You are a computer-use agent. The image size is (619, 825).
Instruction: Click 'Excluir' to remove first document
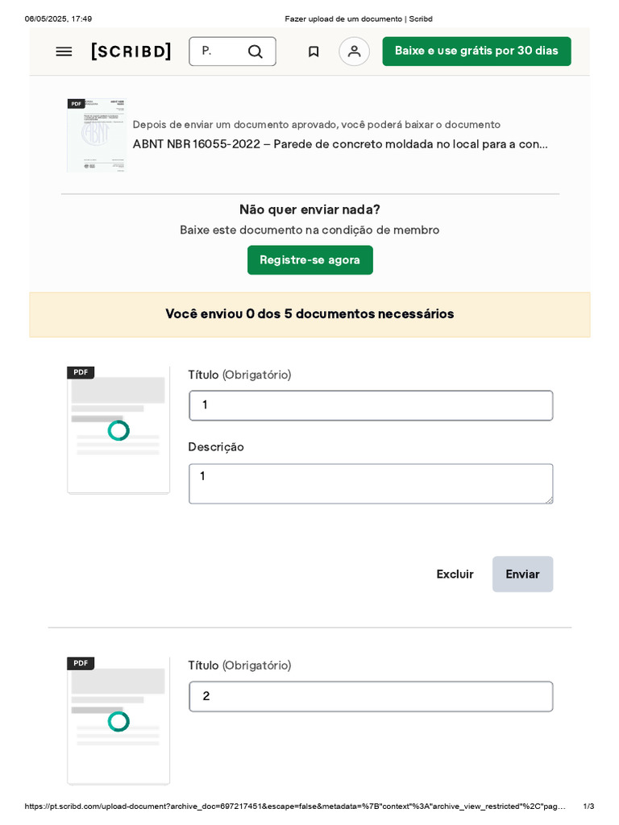click(455, 574)
